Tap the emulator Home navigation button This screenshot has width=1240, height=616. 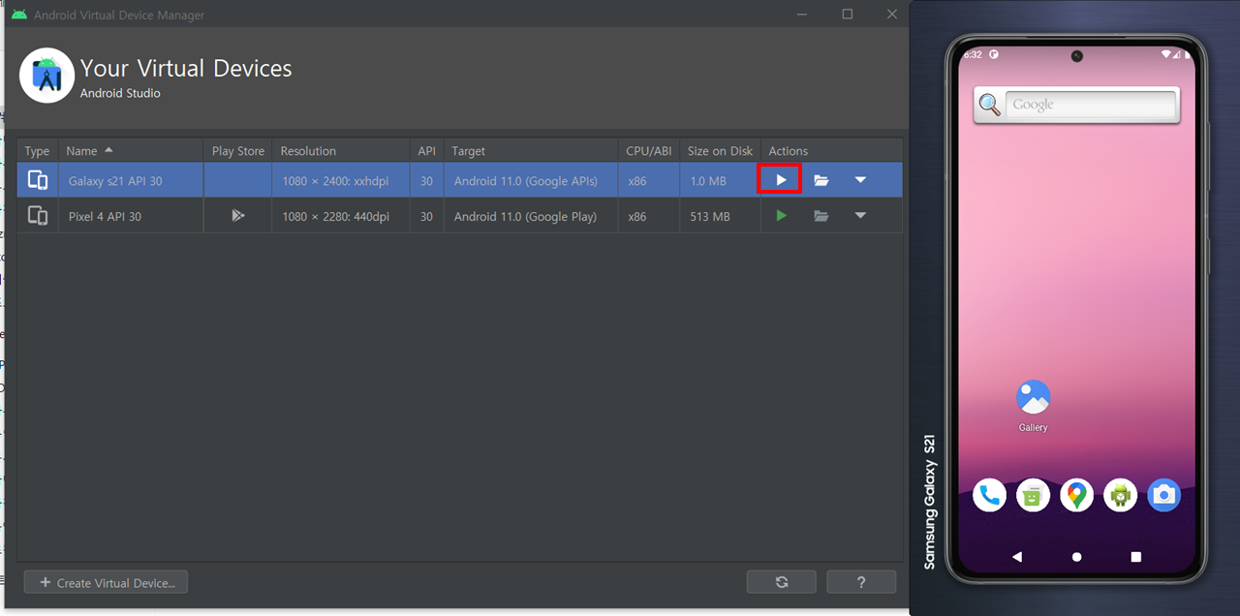1076,557
